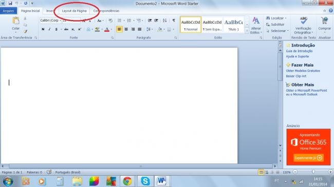Click the Colar paste clipboard icon
This screenshot has width=334, height=187.
coord(16,21)
